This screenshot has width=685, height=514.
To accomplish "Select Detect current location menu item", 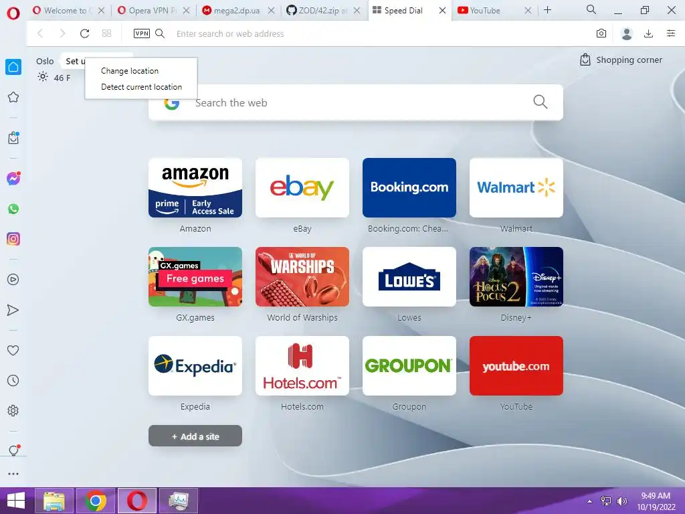I will tap(142, 87).
